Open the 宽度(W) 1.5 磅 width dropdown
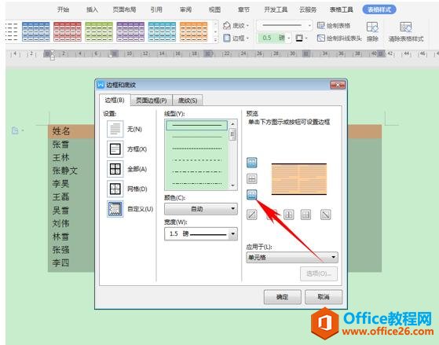This screenshot has width=439, height=345. 201,233
